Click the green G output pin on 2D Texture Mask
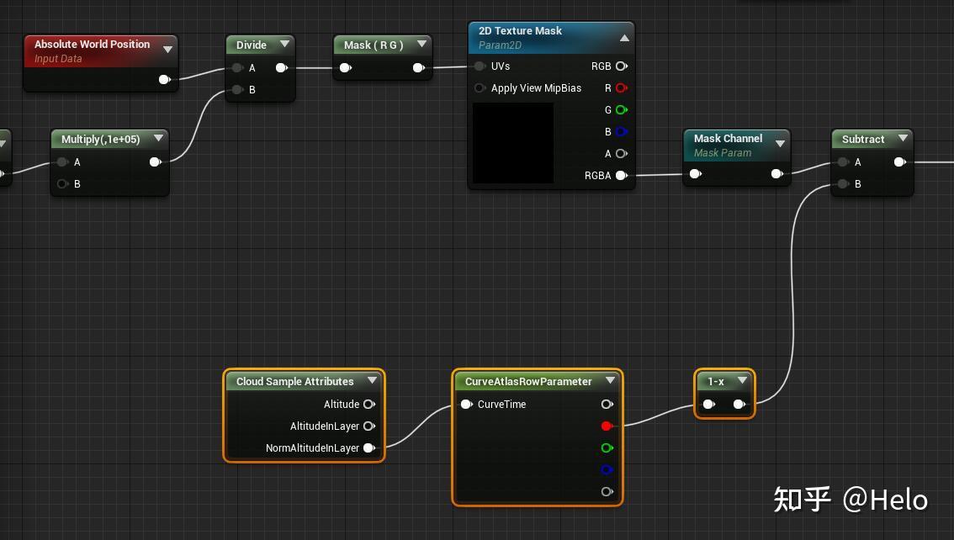The width and height of the screenshot is (954, 540). click(x=621, y=110)
